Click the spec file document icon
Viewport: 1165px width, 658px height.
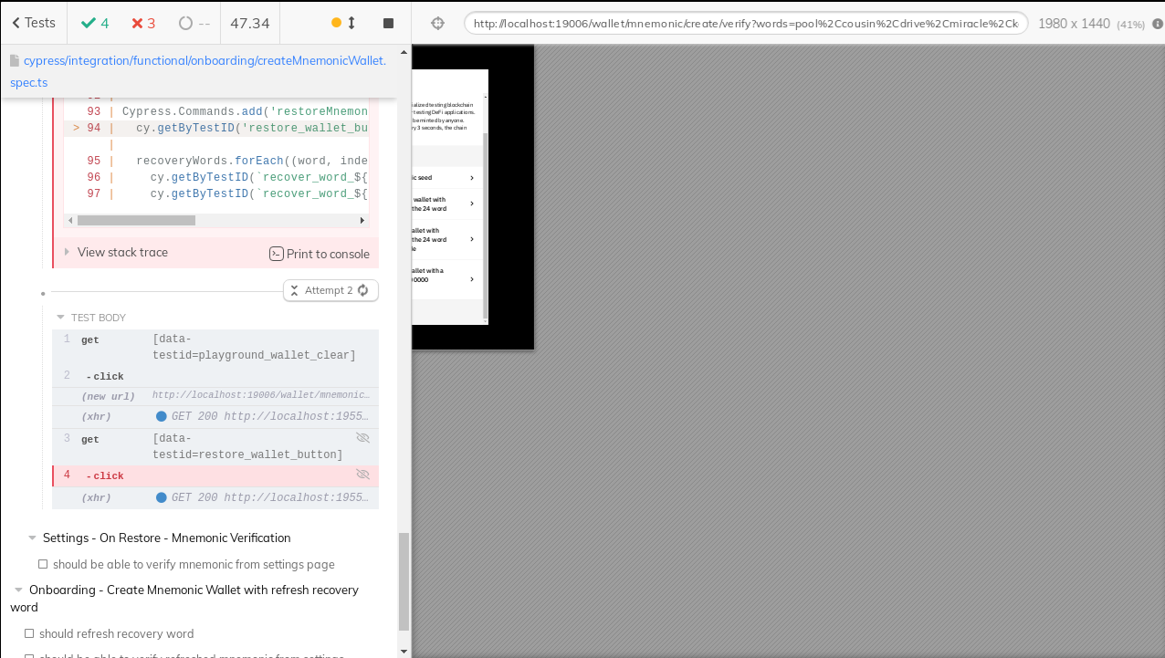click(x=13, y=60)
